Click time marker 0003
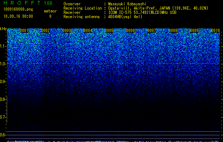Viewport: 223px width, 142px height. pyautogui.click(x=67, y=31)
